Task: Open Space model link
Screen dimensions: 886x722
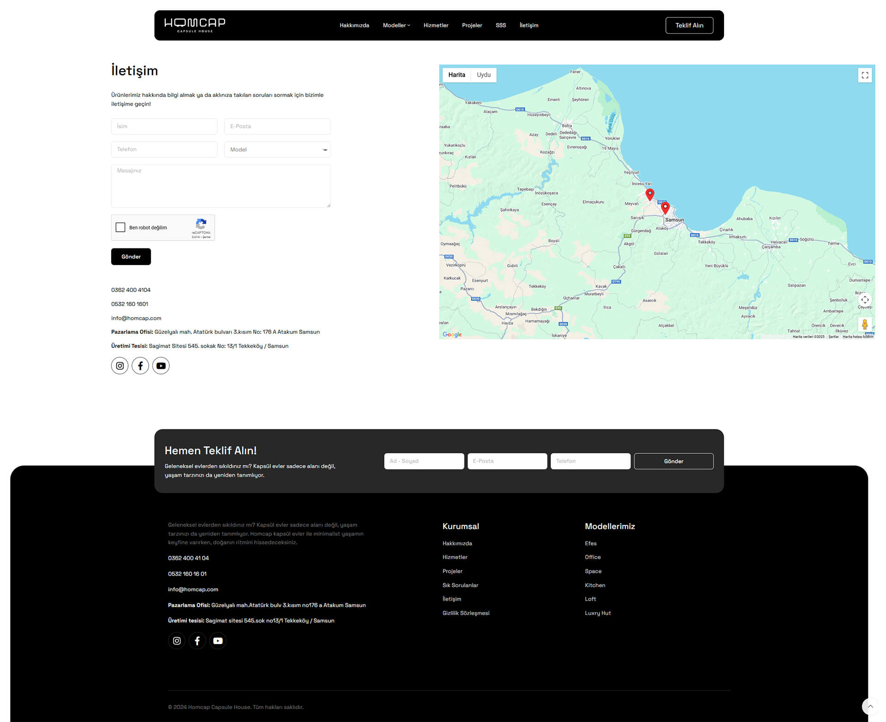Action: [x=593, y=571]
